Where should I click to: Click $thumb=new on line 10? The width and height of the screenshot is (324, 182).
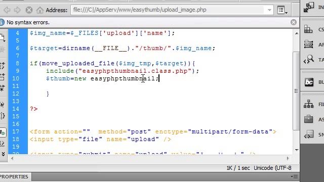[x=66, y=79]
